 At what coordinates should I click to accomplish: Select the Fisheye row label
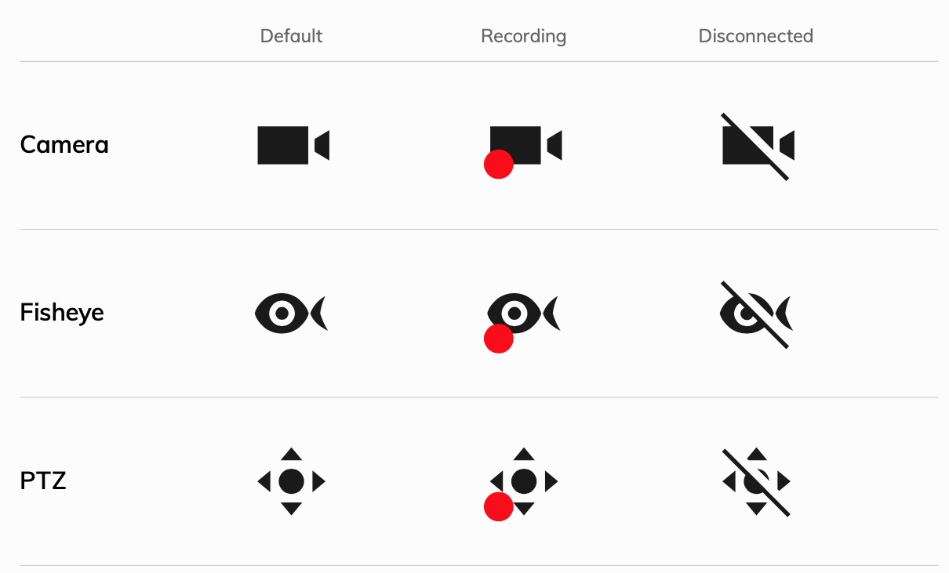pyautogui.click(x=62, y=313)
